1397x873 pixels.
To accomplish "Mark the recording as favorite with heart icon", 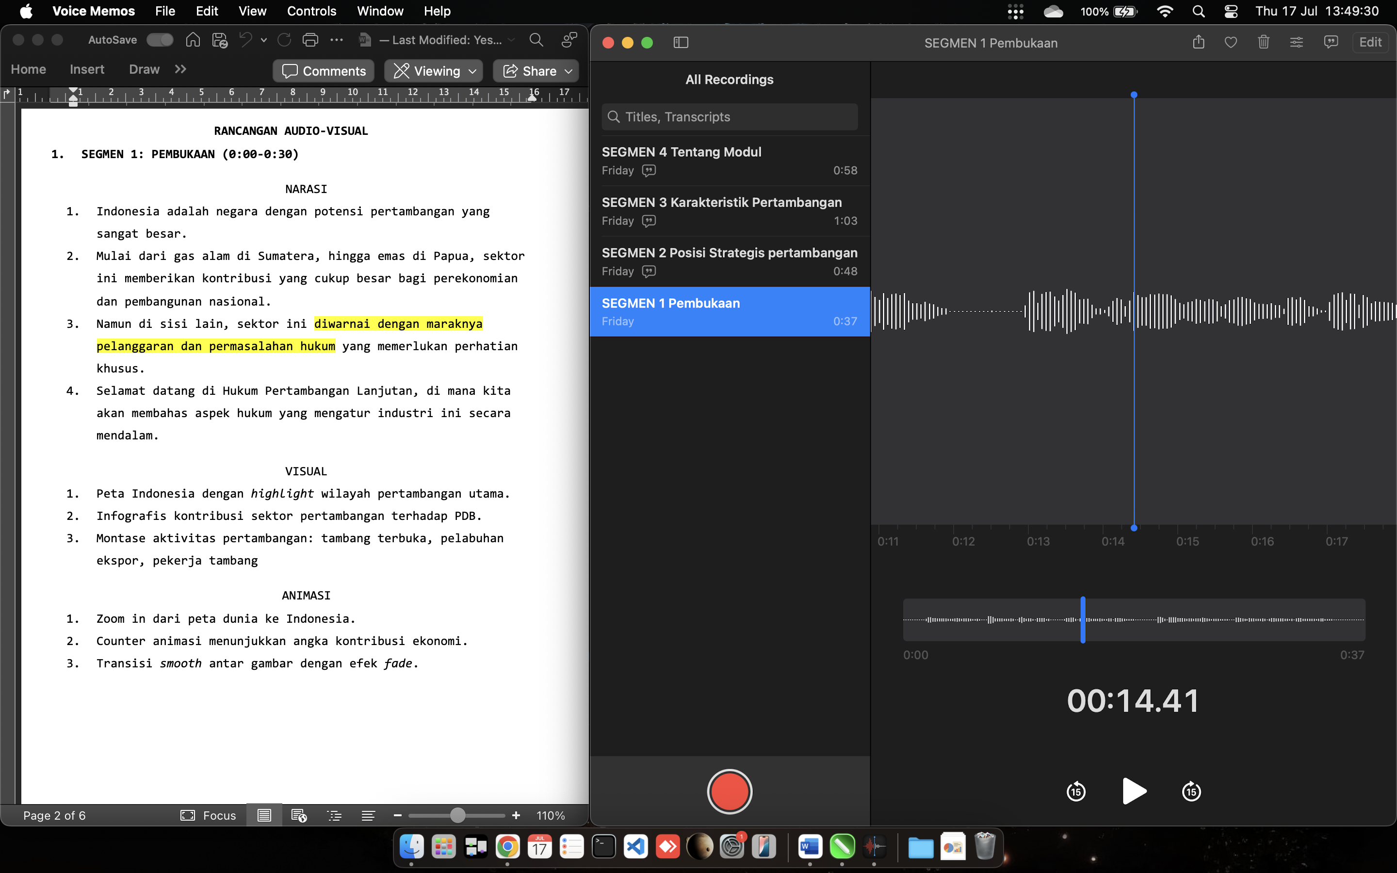I will point(1231,42).
